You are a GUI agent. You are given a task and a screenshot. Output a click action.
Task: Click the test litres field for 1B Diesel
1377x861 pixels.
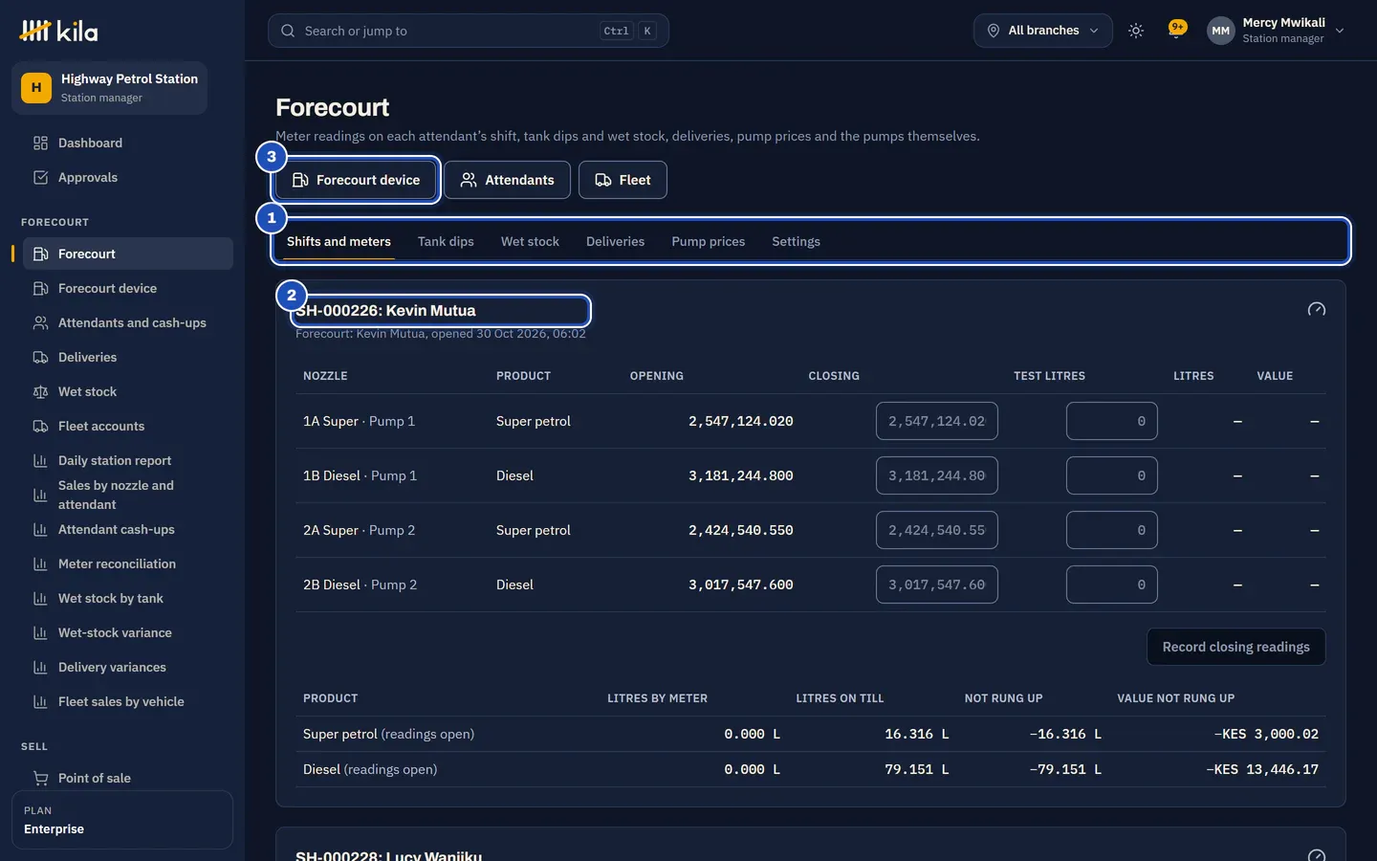[x=1112, y=475]
